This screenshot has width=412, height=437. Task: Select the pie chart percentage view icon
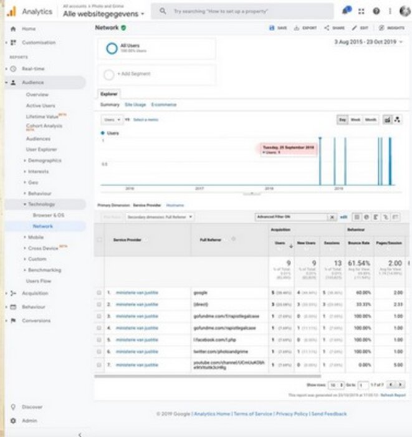366,217
